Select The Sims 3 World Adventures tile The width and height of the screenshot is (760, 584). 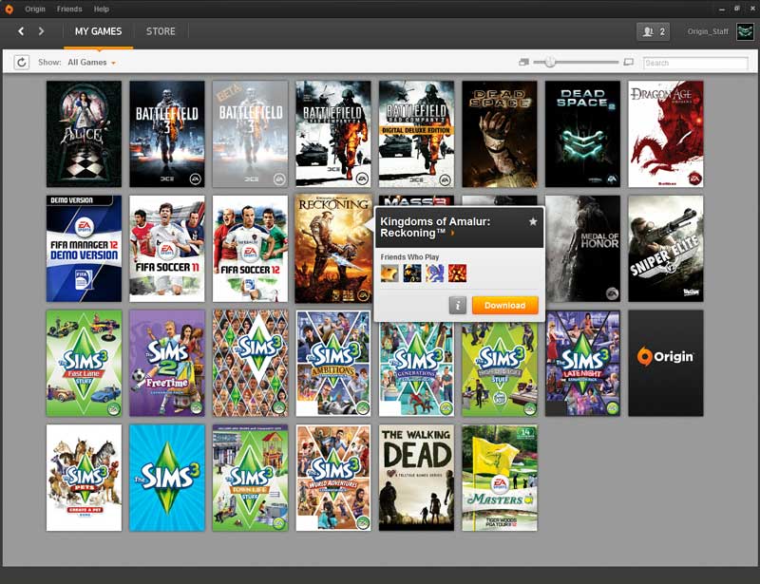click(333, 478)
